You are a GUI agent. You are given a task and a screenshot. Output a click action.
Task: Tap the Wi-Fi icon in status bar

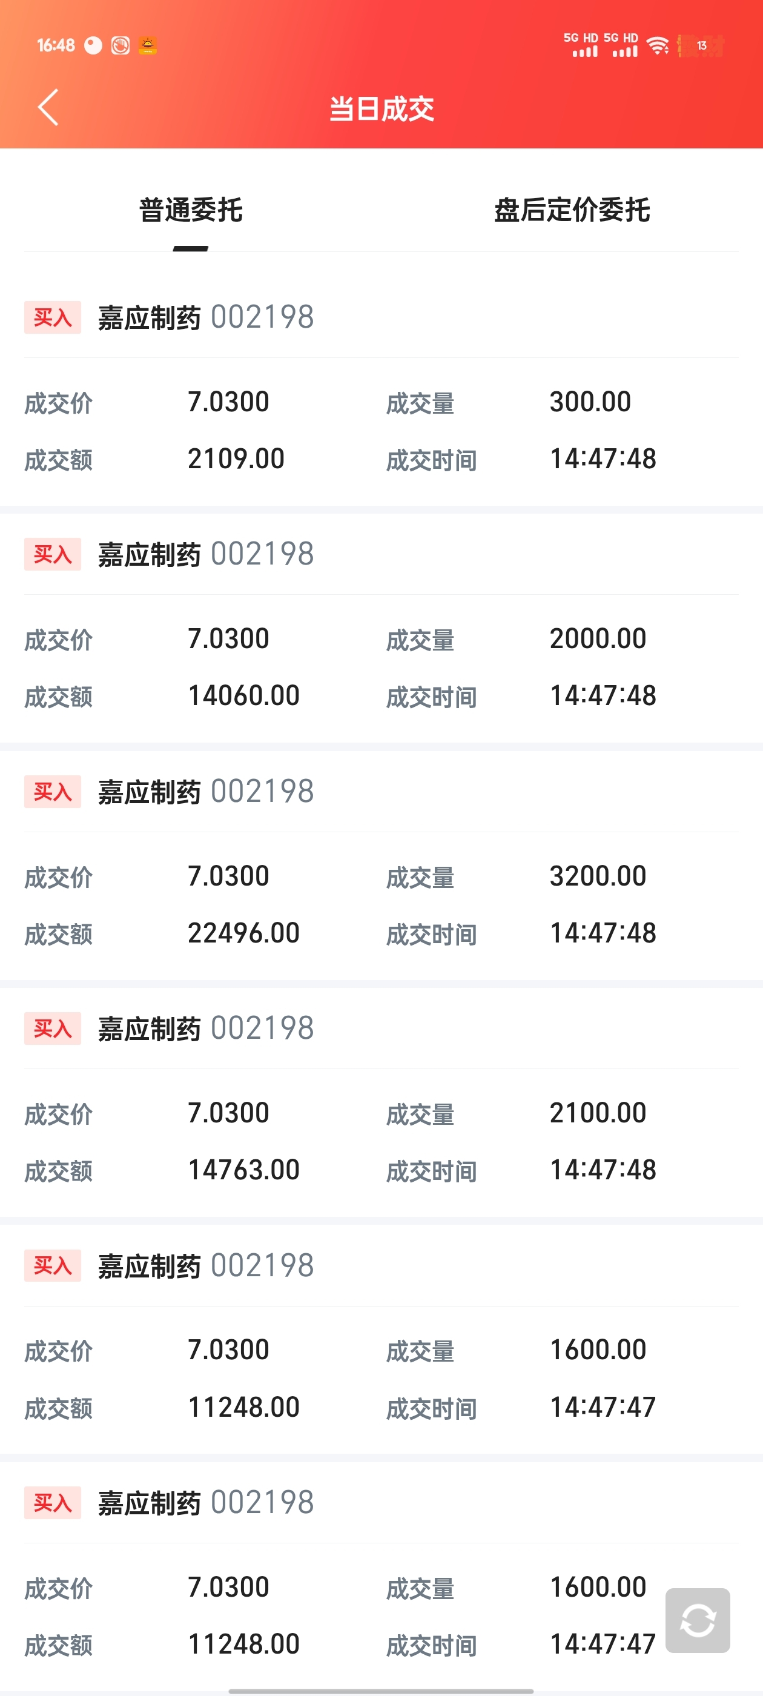click(x=657, y=45)
